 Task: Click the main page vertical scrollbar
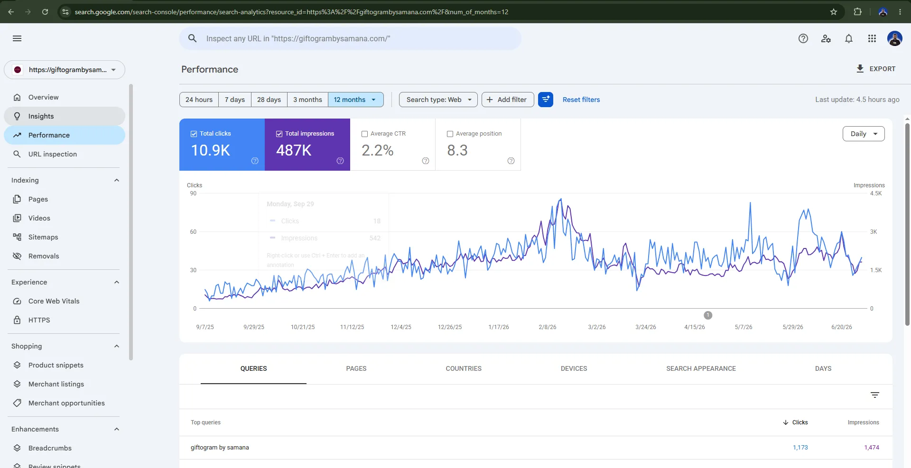907,224
